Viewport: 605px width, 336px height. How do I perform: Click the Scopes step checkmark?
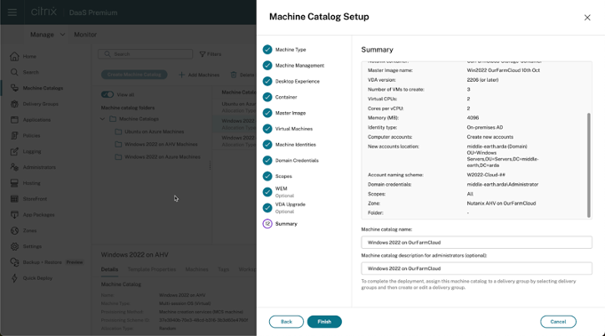(267, 176)
